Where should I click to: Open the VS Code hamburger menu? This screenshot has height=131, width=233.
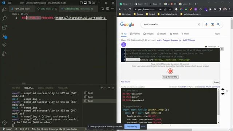[x=10, y=3]
